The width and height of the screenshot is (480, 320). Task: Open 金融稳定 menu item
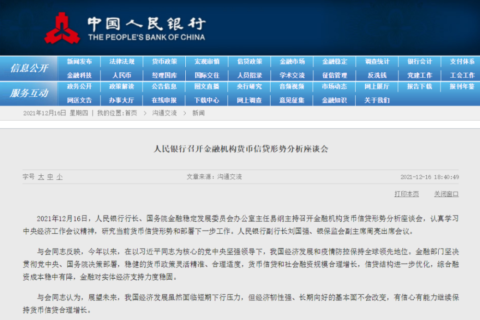point(335,61)
